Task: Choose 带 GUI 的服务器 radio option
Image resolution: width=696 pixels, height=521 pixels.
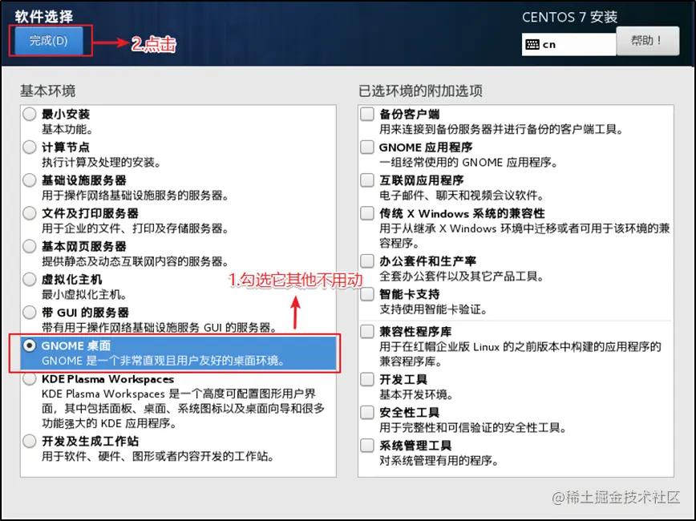Action: [30, 313]
